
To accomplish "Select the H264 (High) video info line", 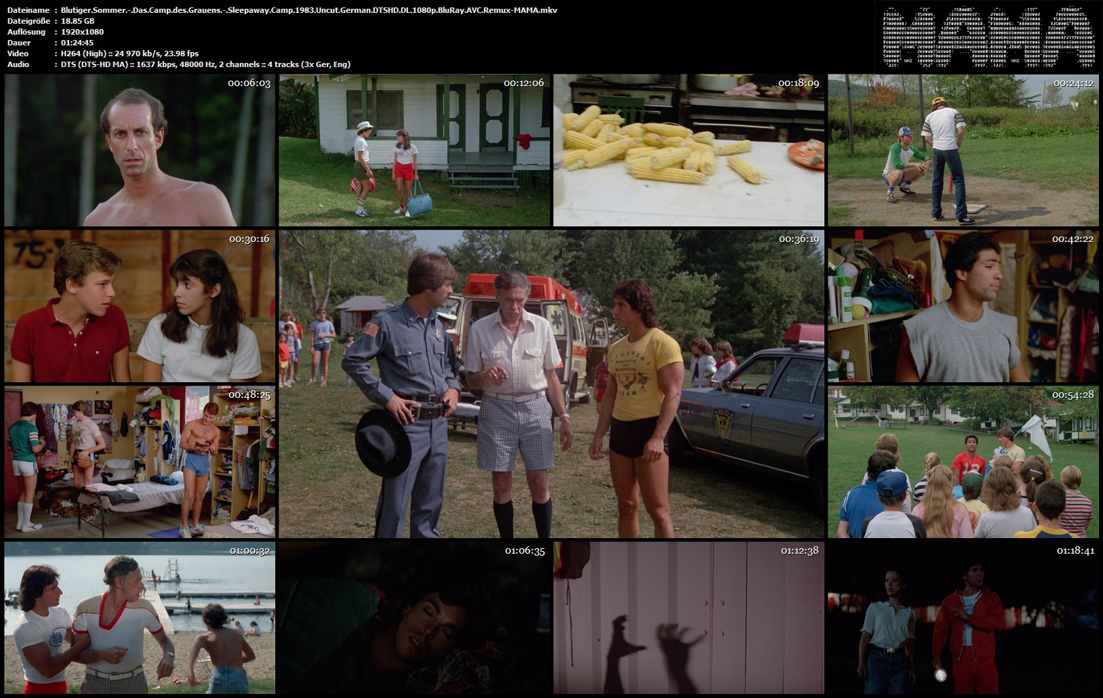I will point(129,54).
